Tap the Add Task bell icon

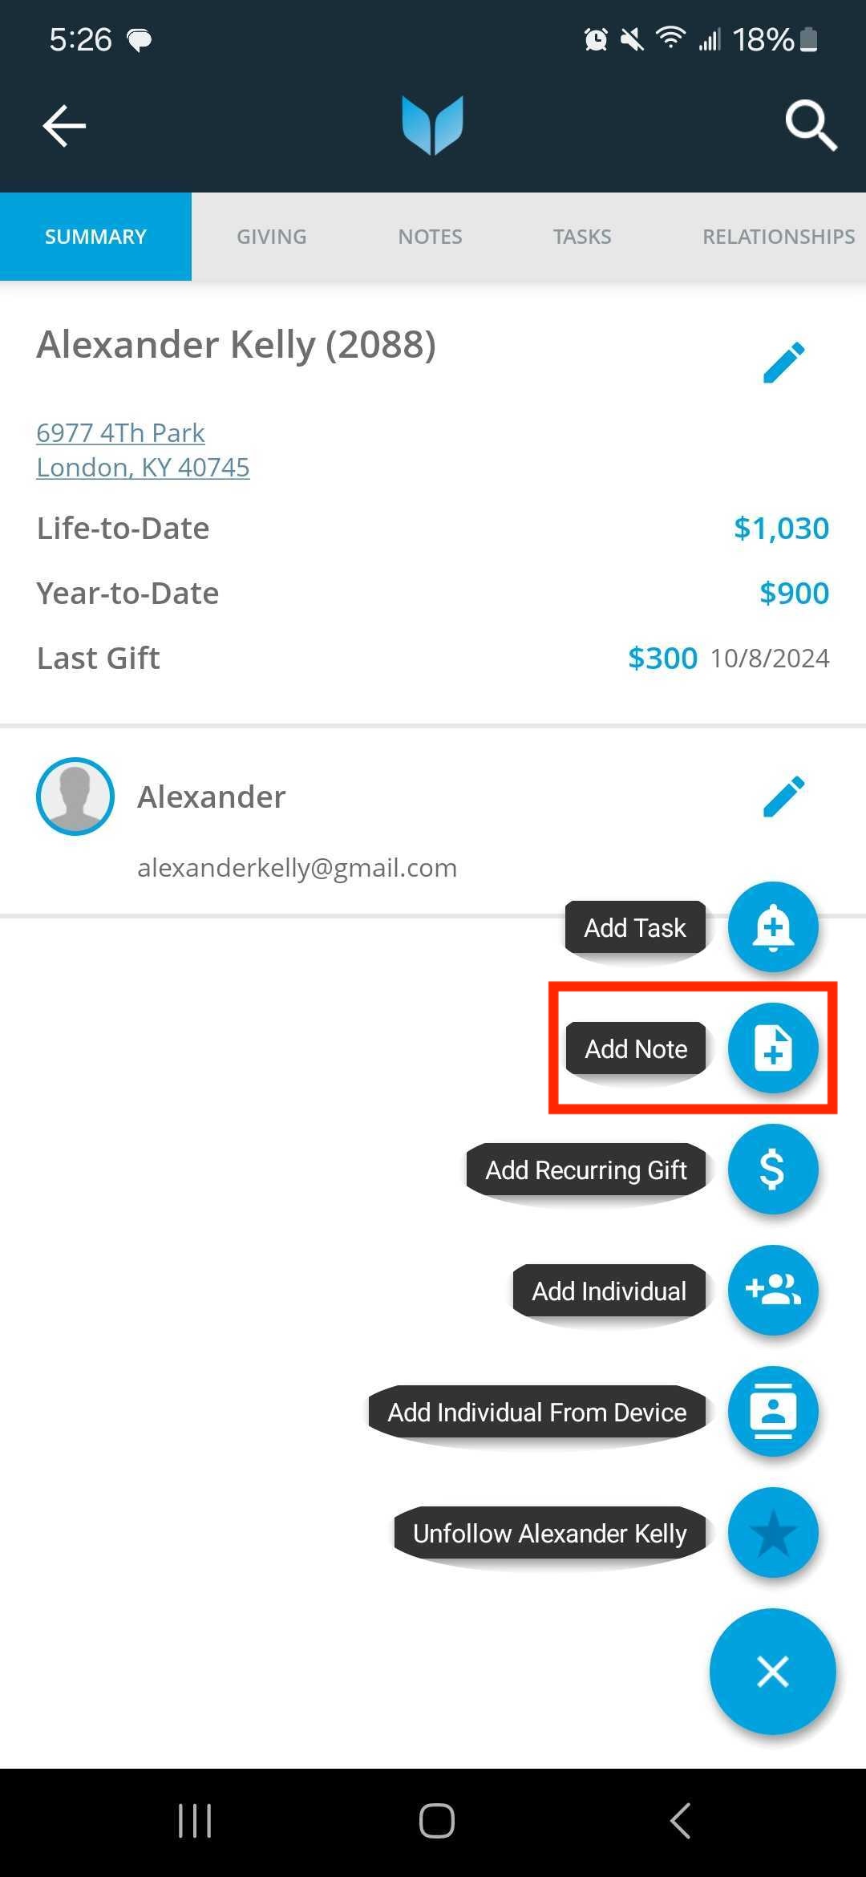point(773,927)
